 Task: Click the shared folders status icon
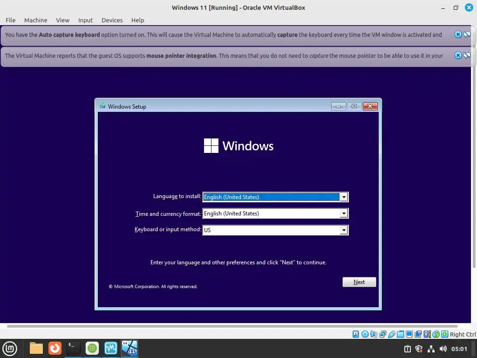(400, 334)
